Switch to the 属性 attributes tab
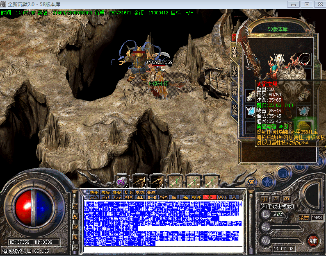The height and width of the screenshot is (256, 326). click(235, 91)
